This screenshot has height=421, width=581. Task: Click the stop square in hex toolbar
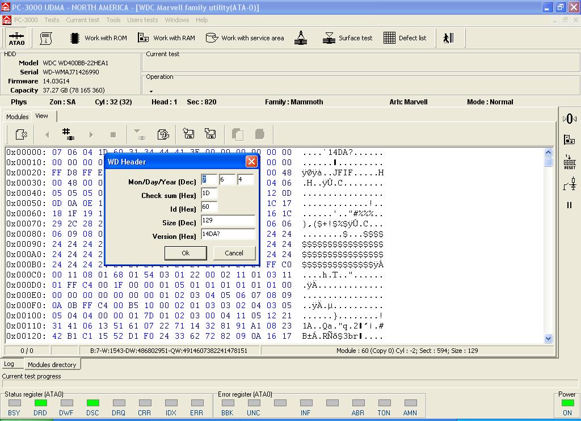pyautogui.click(x=113, y=134)
